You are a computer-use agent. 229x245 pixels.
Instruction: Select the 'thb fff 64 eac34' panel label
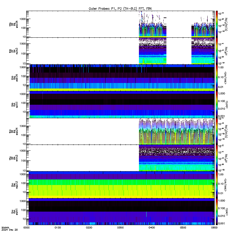pos(13,24)
